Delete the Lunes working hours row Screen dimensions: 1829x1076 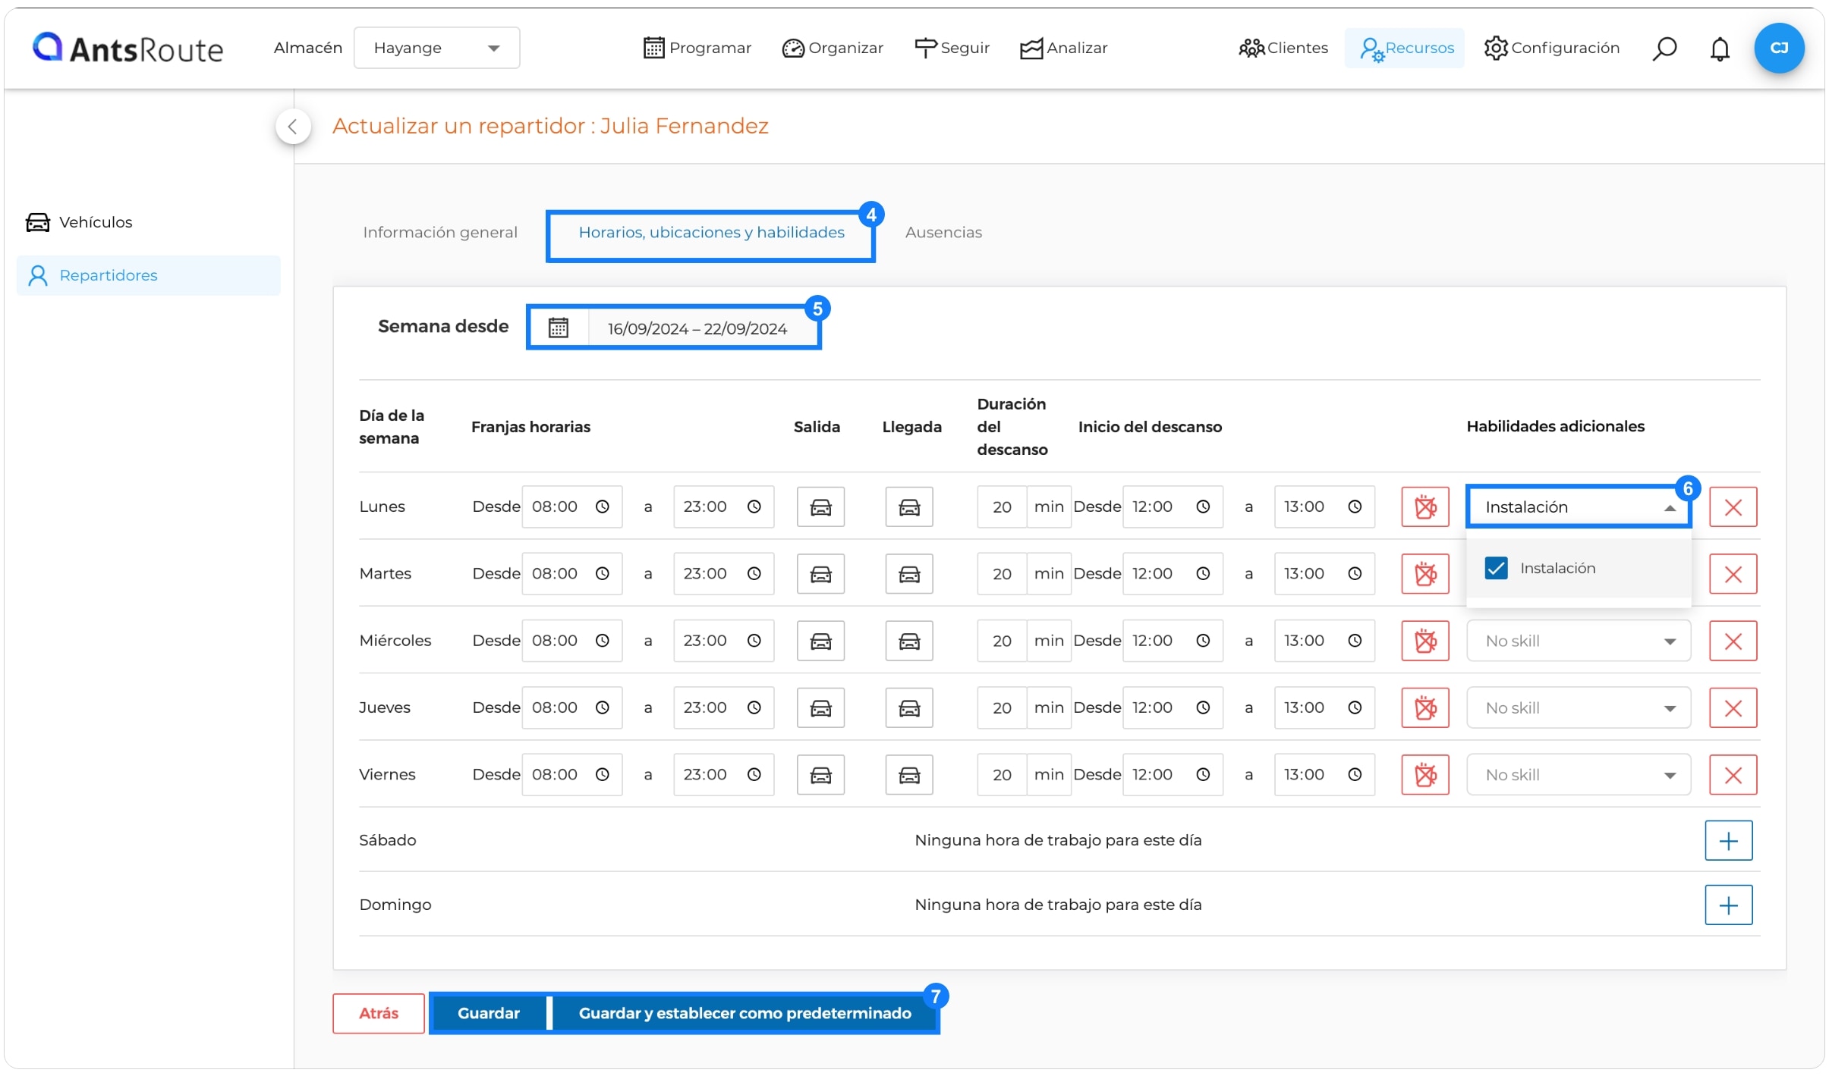[1733, 507]
